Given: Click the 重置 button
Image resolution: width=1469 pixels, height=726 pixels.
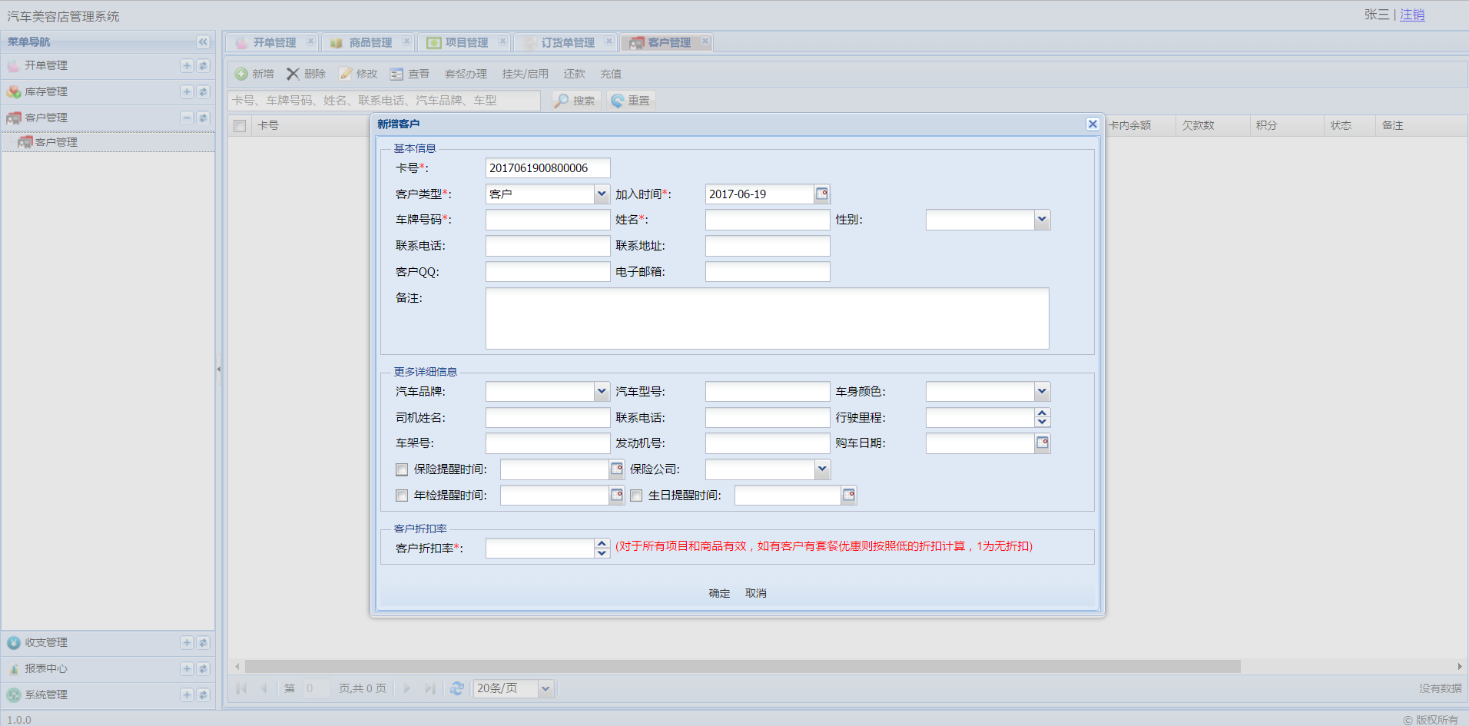Looking at the screenshot, I should click(x=631, y=101).
